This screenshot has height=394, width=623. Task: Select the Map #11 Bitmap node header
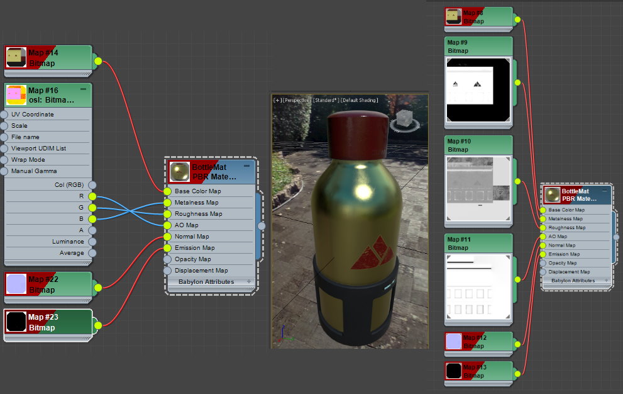click(478, 244)
